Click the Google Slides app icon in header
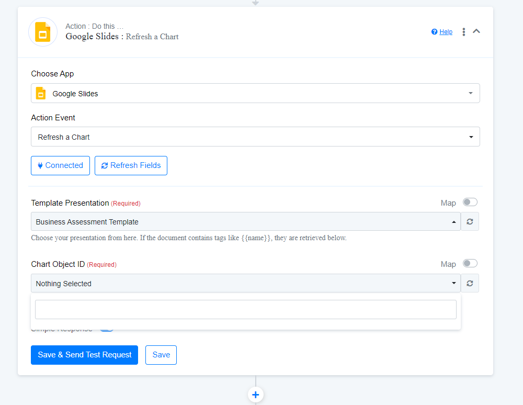This screenshot has height=405, width=523. tap(43, 32)
